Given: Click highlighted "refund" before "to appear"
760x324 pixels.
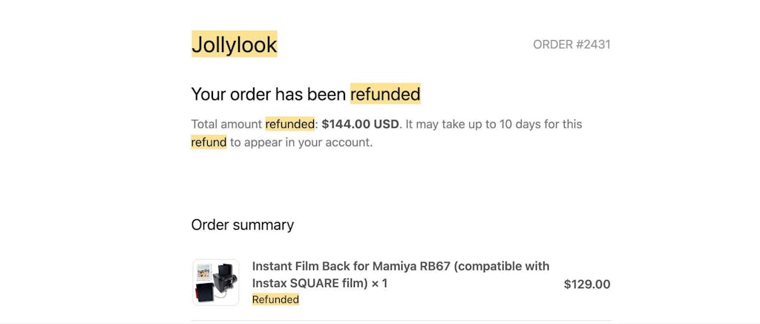Looking at the screenshot, I should (209, 142).
